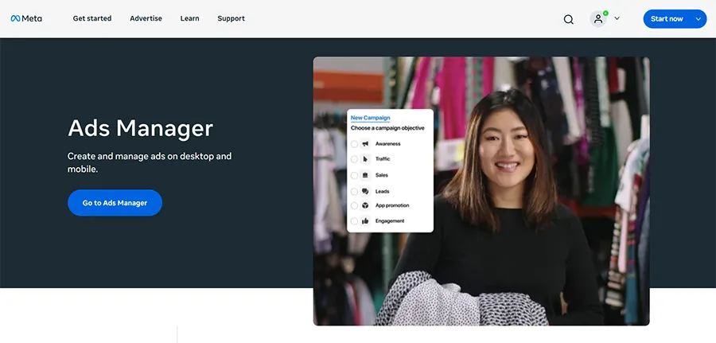Select the App promotion radio button
This screenshot has height=343, width=716.
pos(354,205)
